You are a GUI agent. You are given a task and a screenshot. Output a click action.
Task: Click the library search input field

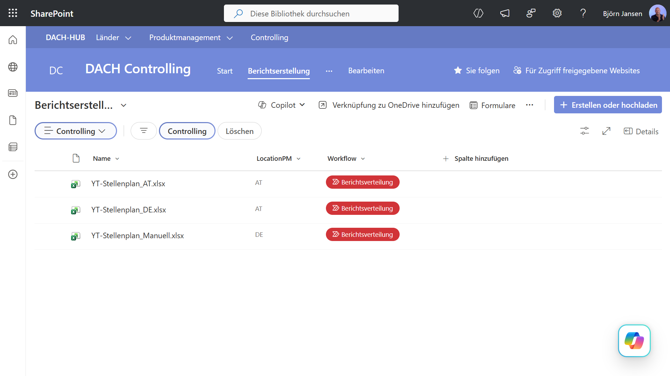(311, 13)
